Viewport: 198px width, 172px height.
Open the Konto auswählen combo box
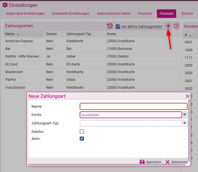pos(131,115)
